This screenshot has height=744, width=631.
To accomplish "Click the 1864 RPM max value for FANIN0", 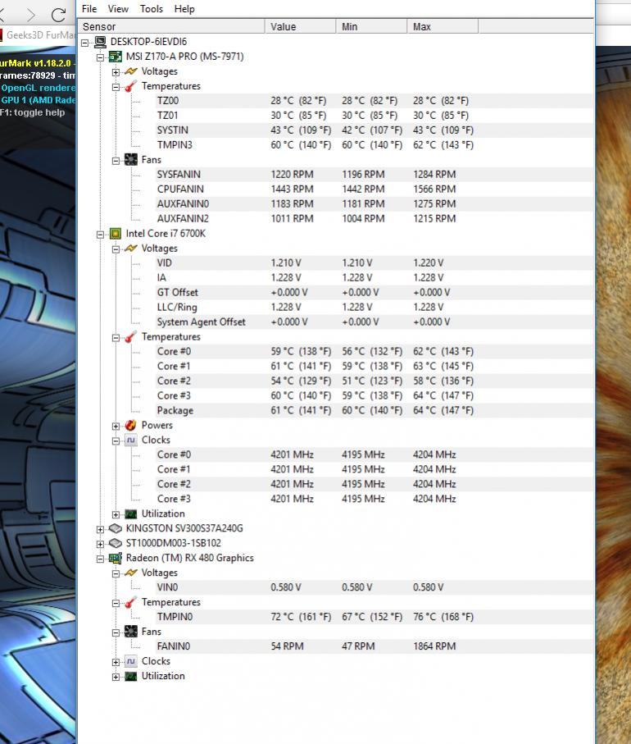I will (x=434, y=646).
